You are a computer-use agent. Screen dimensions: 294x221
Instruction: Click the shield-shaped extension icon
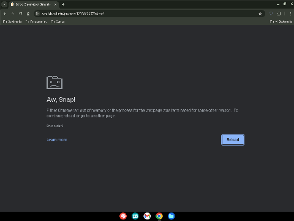click(271, 14)
